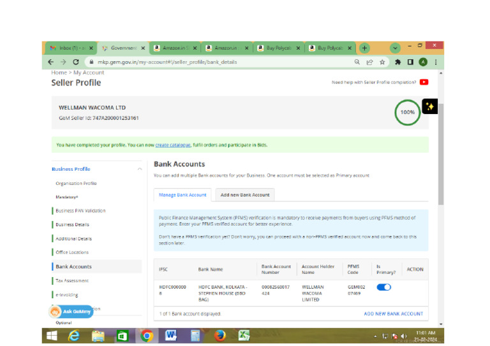The height and width of the screenshot is (346, 490).
Task: Open Google Chrome from taskbar
Action: 147,336
